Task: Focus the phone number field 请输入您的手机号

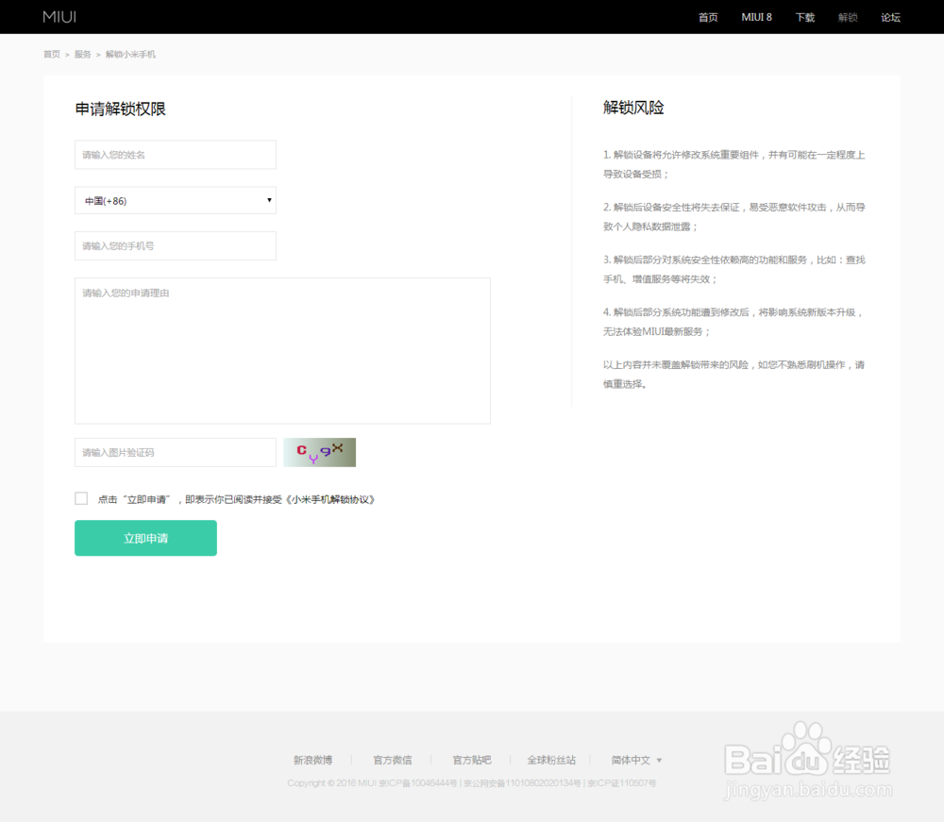Action: click(x=175, y=245)
